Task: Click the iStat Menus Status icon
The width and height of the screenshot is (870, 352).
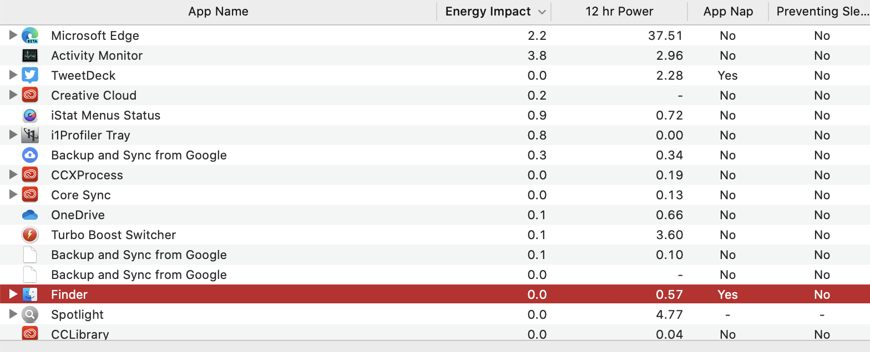Action: tap(30, 115)
